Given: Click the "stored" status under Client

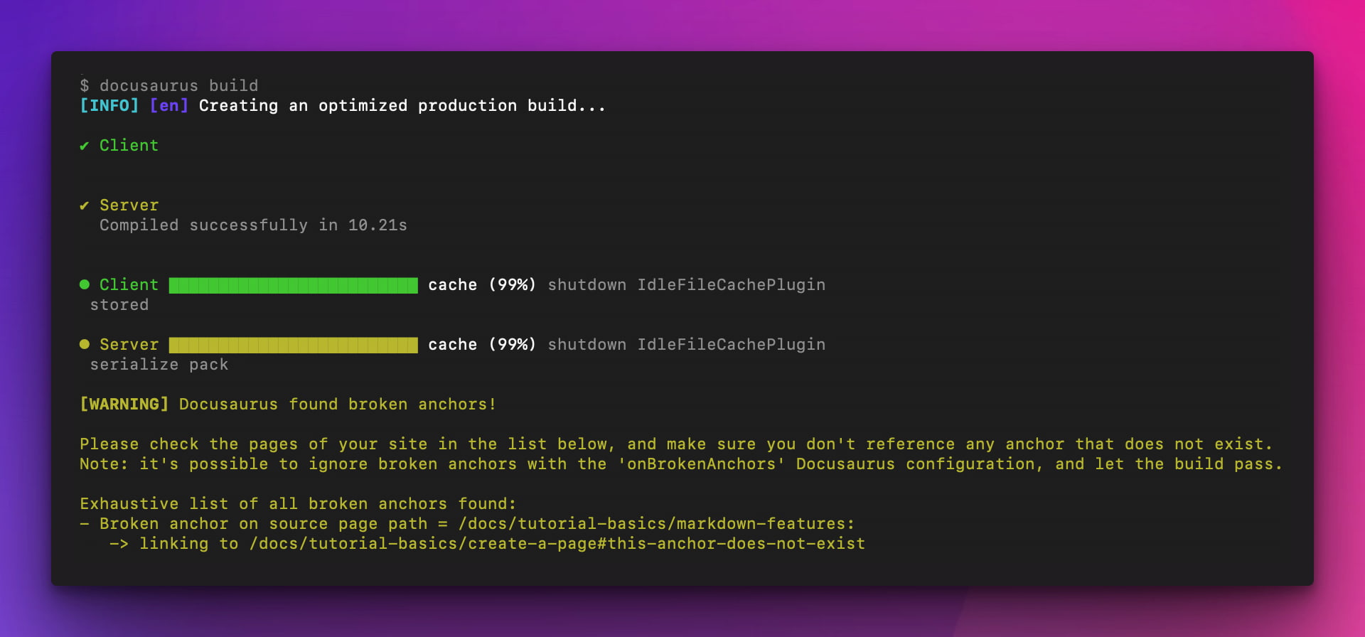Looking at the screenshot, I should (x=119, y=305).
